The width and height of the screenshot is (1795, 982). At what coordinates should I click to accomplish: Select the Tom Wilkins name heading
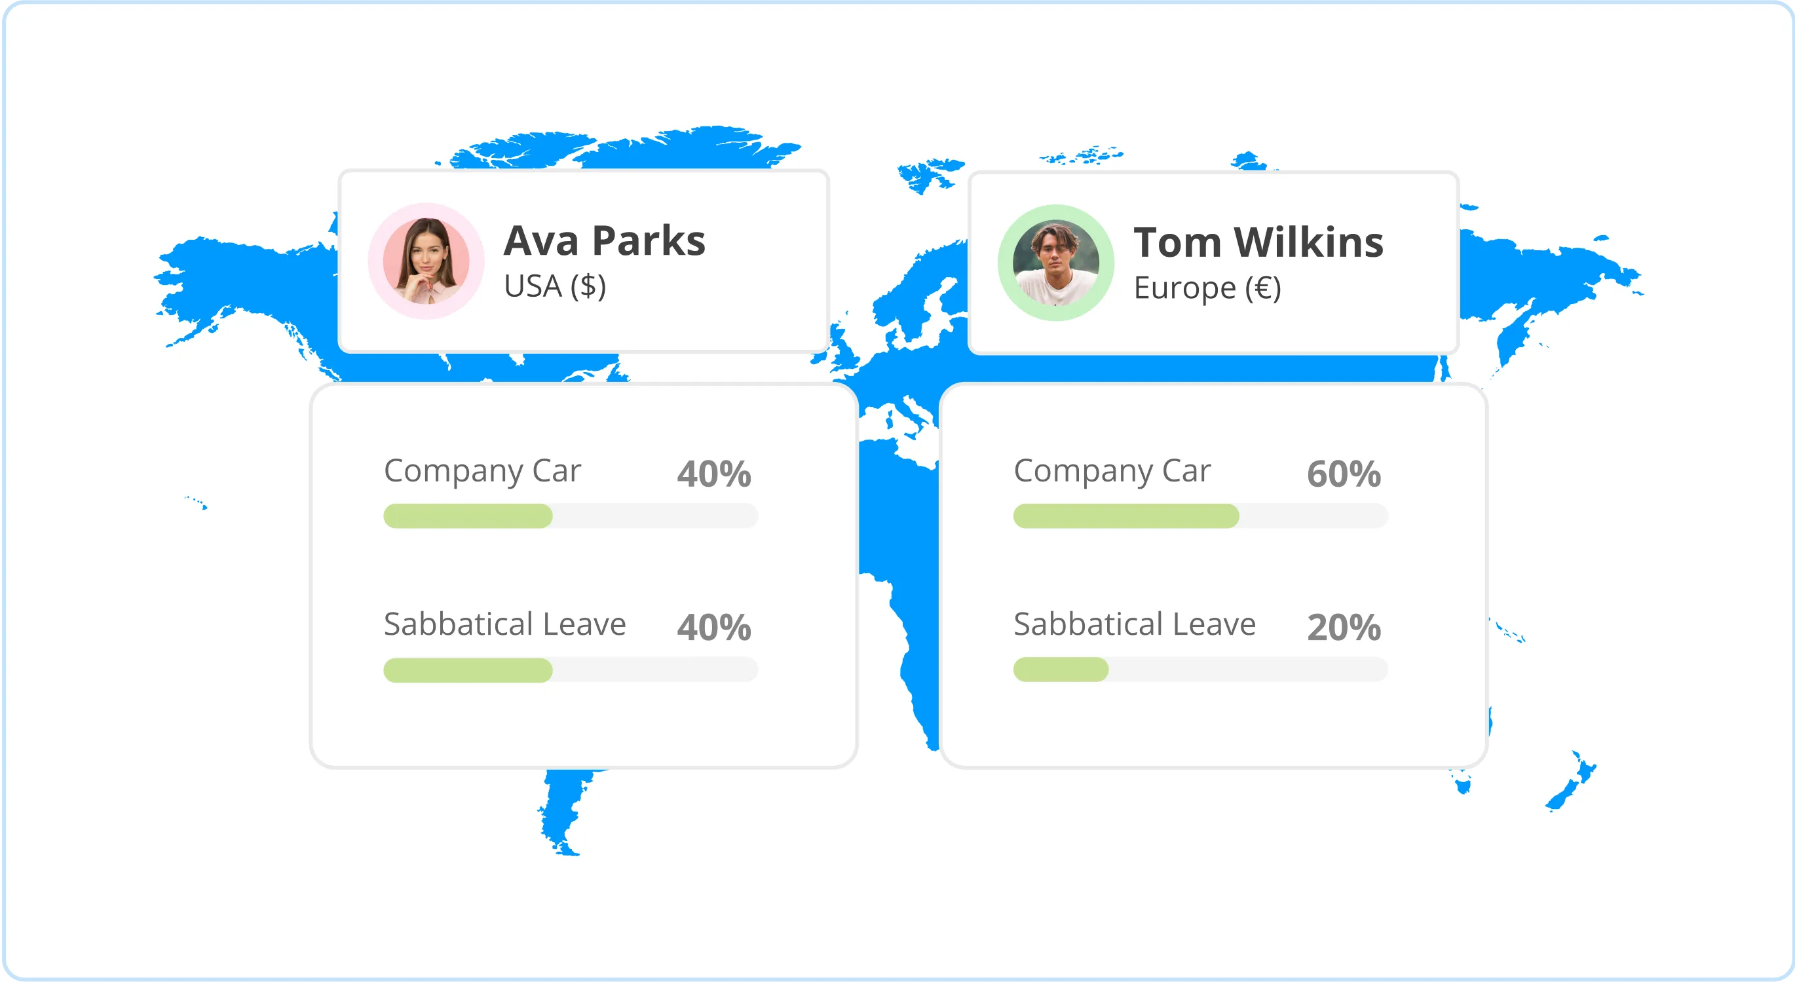click(x=1258, y=242)
